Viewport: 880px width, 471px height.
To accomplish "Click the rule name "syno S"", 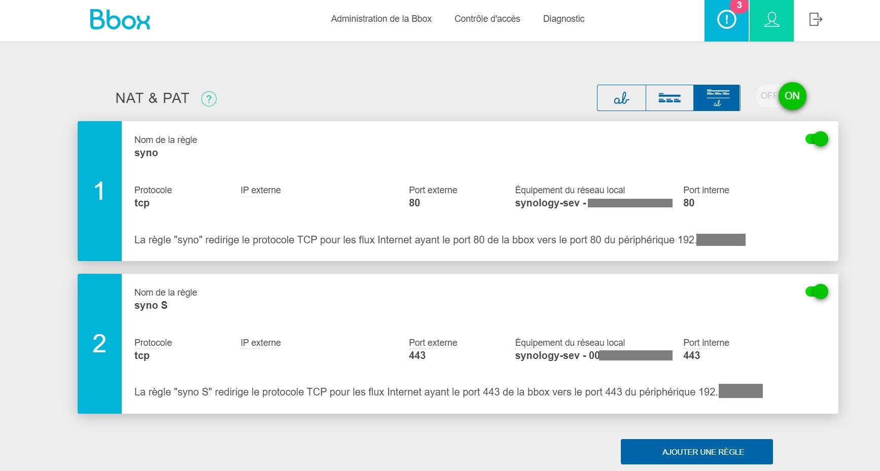I will [x=151, y=305].
